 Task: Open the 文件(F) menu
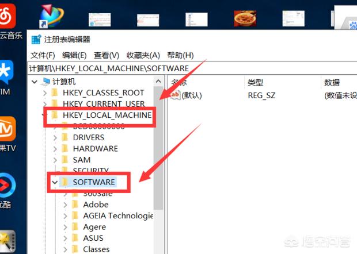[x=43, y=55]
